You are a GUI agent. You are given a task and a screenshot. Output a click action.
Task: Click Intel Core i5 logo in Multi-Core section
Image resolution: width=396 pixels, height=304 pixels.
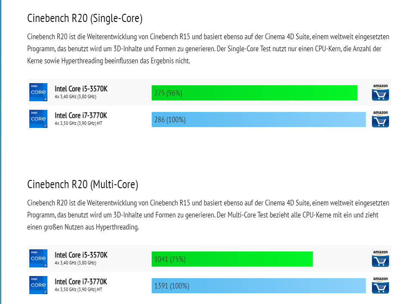(x=38, y=258)
